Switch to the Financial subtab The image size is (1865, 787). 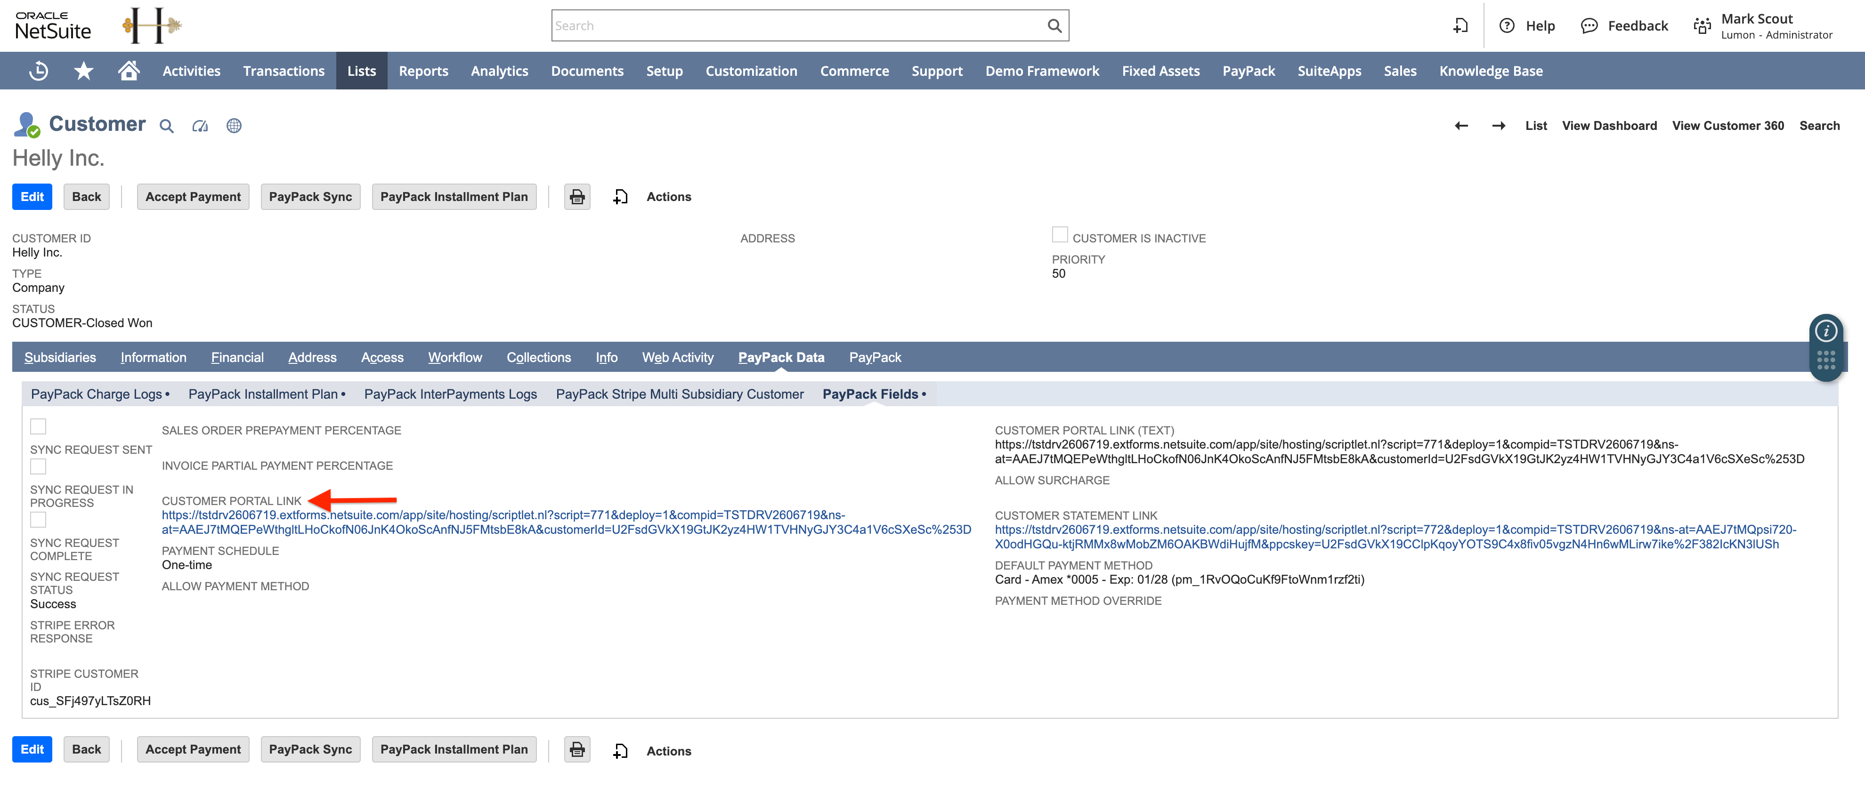click(x=237, y=357)
